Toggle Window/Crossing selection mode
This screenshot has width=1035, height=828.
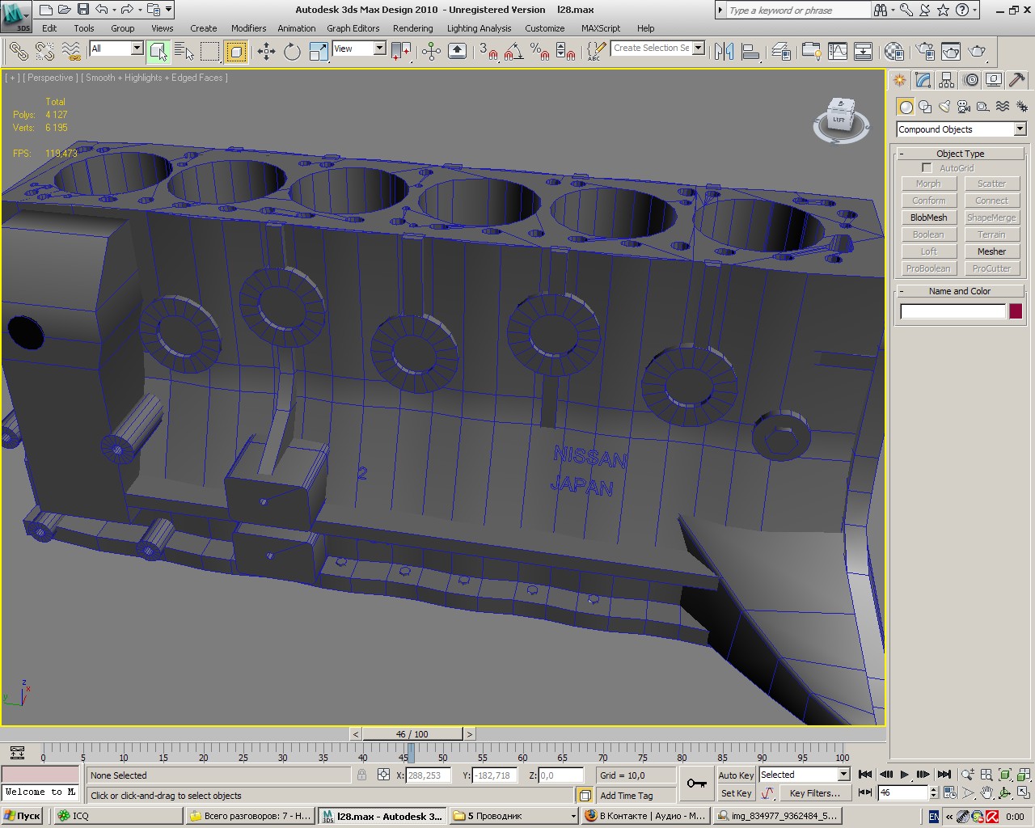236,52
